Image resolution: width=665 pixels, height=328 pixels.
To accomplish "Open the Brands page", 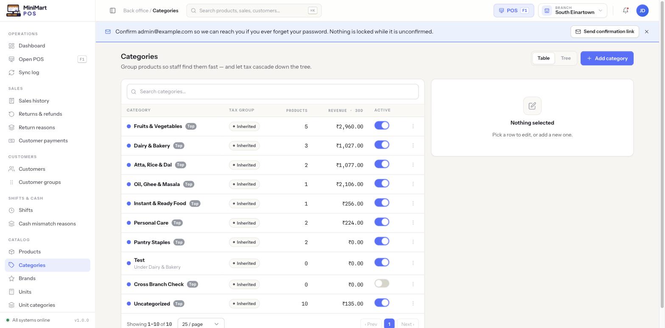I will [x=47, y=278].
